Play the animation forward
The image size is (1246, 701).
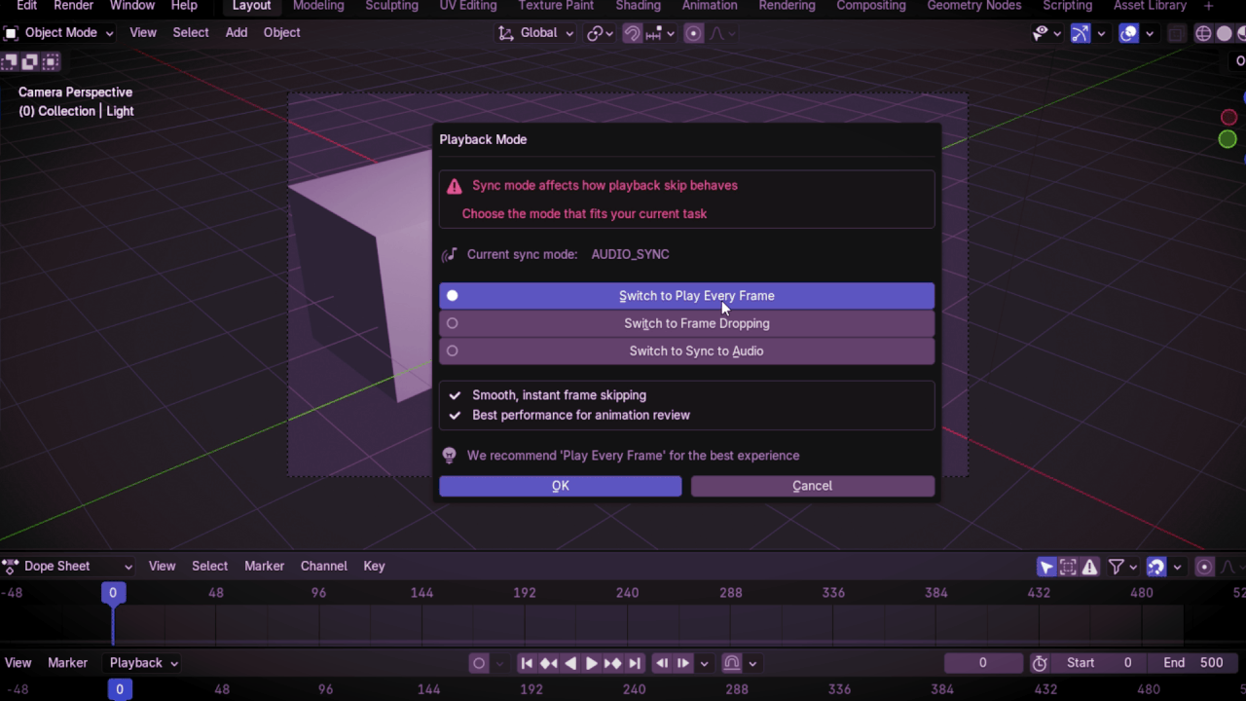tap(591, 663)
